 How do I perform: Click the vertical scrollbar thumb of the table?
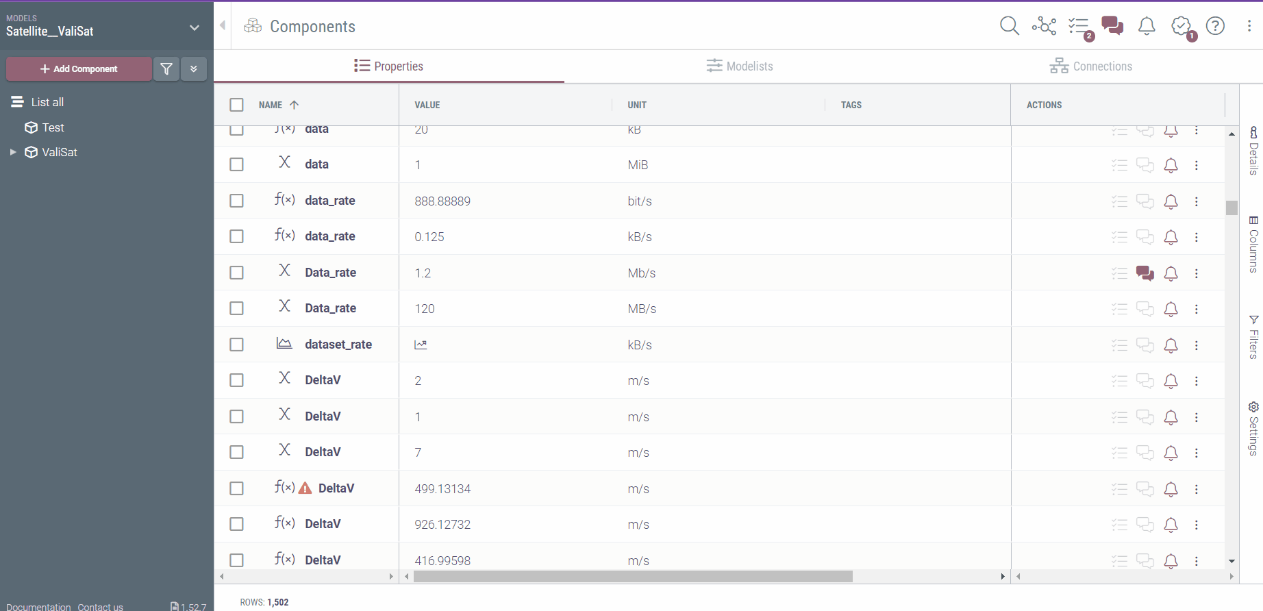(1231, 208)
